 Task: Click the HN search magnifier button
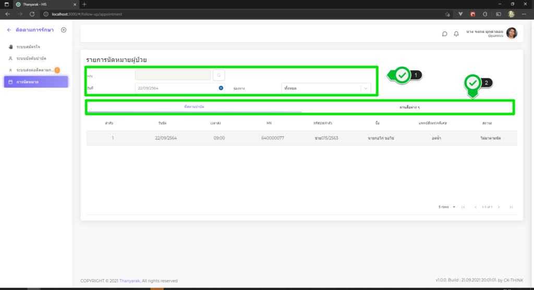[x=219, y=75]
